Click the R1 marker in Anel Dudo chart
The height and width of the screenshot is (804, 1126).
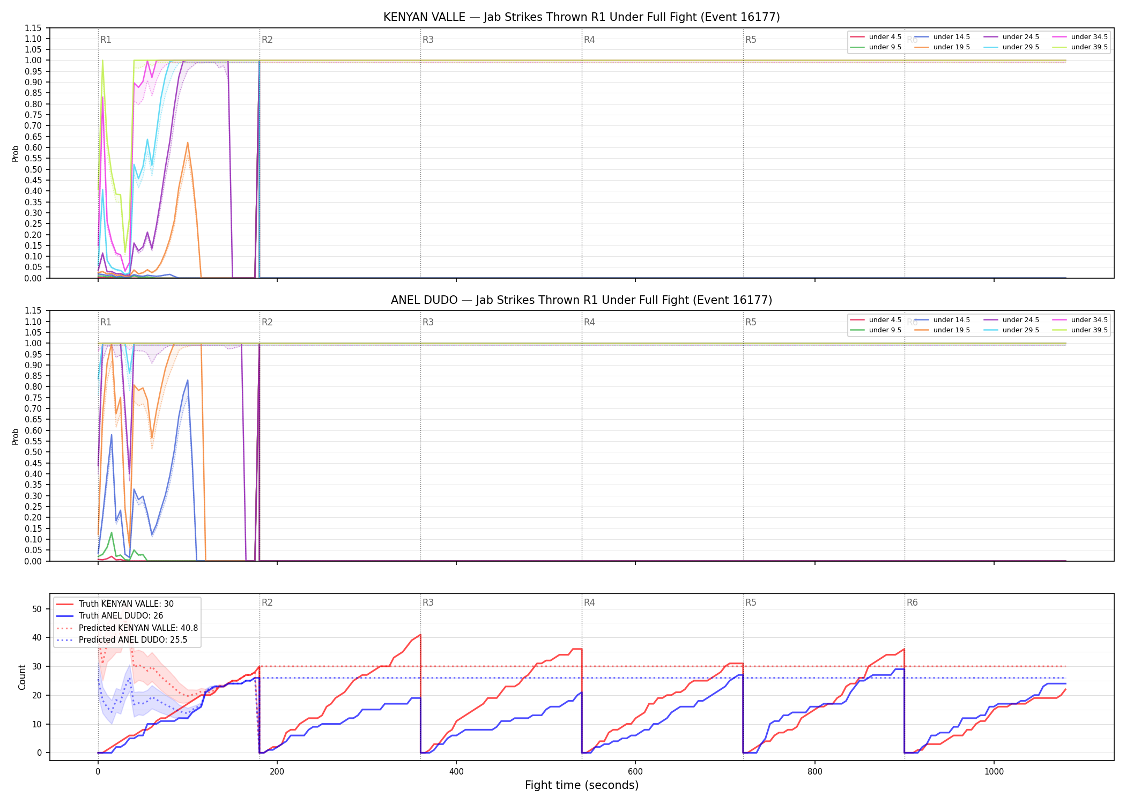pyautogui.click(x=106, y=322)
